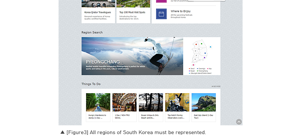Click the Ulleungdo Island/Dokdo Island legend label
307x137 pixels.
pyautogui.click(x=201, y=73)
